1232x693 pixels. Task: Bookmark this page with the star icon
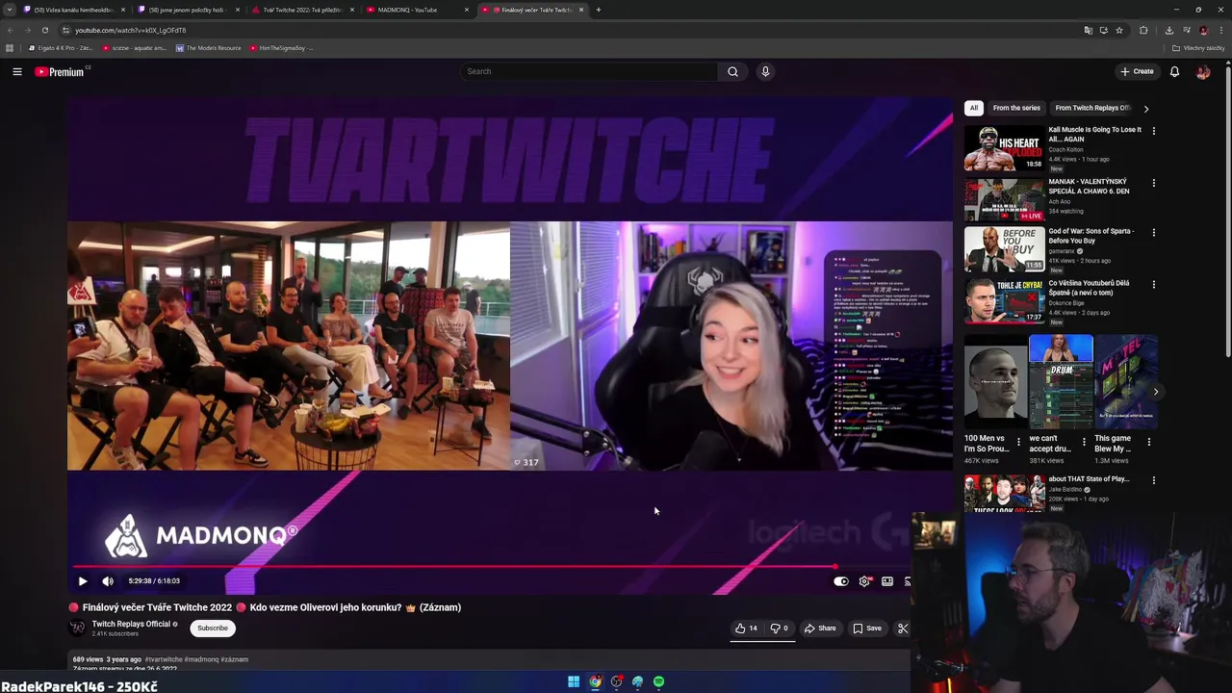[1119, 30]
